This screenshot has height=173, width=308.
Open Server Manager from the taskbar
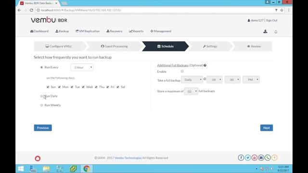33,169
